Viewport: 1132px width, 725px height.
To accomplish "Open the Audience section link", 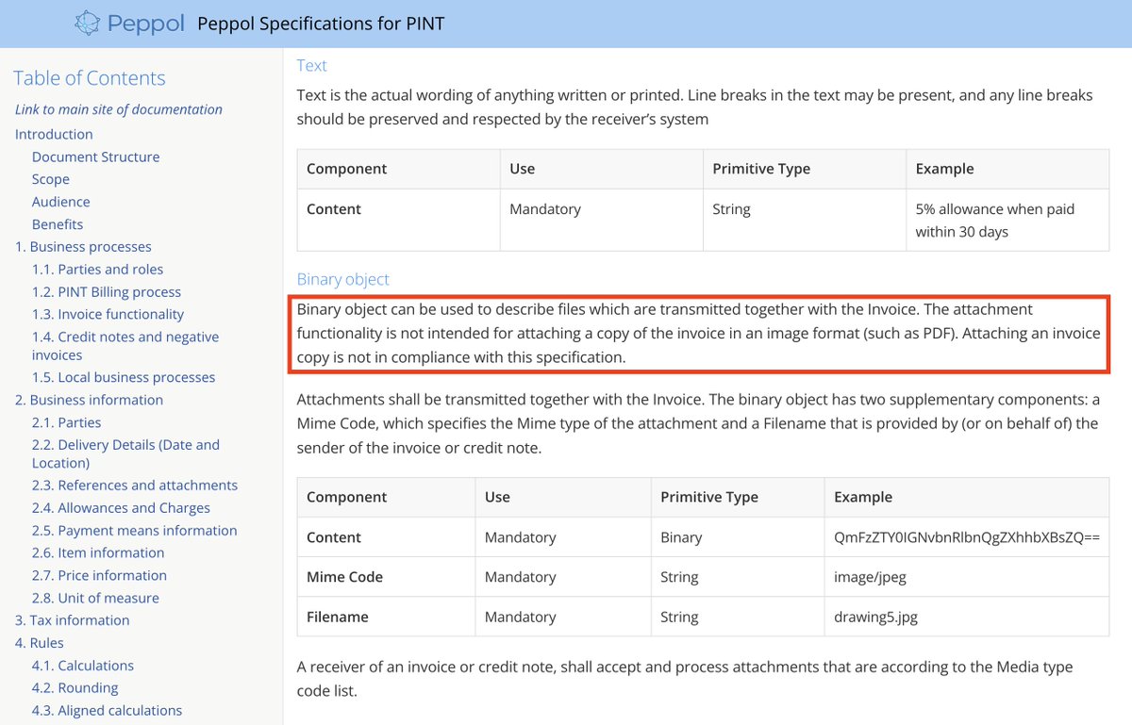I will [61, 202].
